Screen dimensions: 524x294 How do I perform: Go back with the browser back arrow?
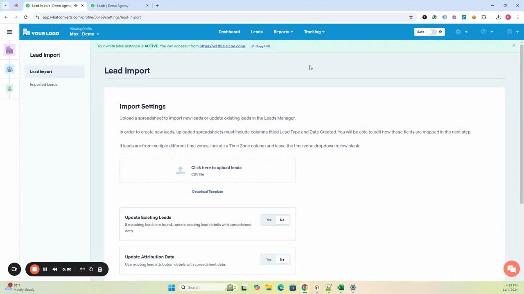6,17
